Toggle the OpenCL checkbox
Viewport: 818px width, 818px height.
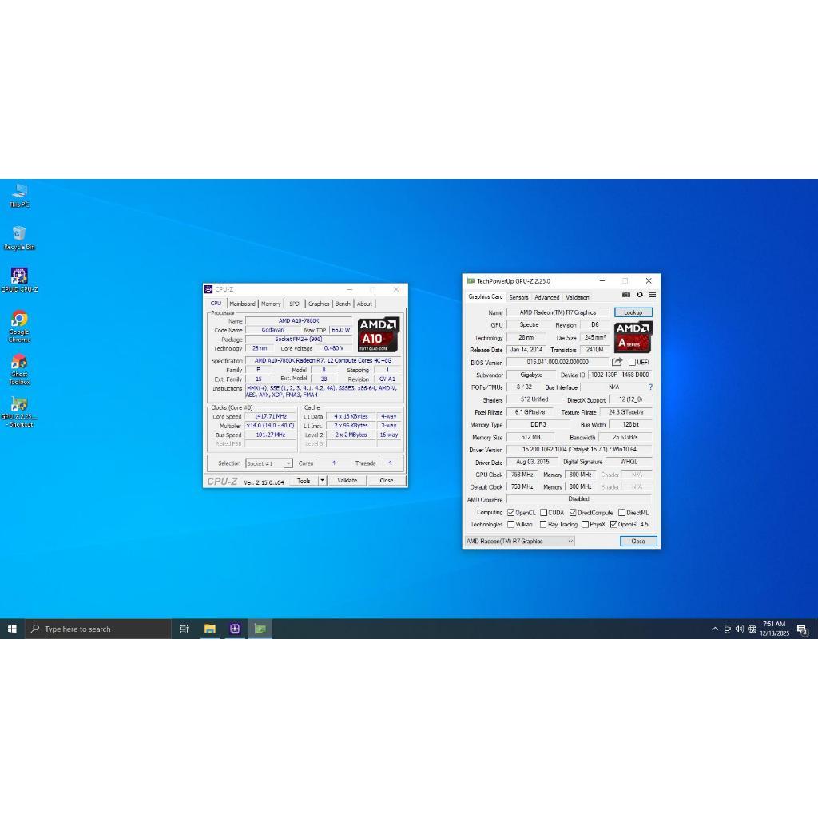coord(510,513)
